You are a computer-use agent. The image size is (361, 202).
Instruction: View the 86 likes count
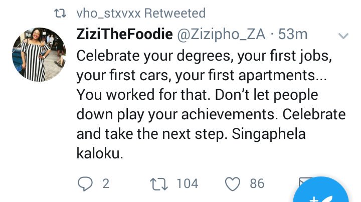[257, 184]
